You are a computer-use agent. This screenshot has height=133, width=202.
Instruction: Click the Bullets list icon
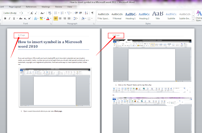[x=56, y=13]
